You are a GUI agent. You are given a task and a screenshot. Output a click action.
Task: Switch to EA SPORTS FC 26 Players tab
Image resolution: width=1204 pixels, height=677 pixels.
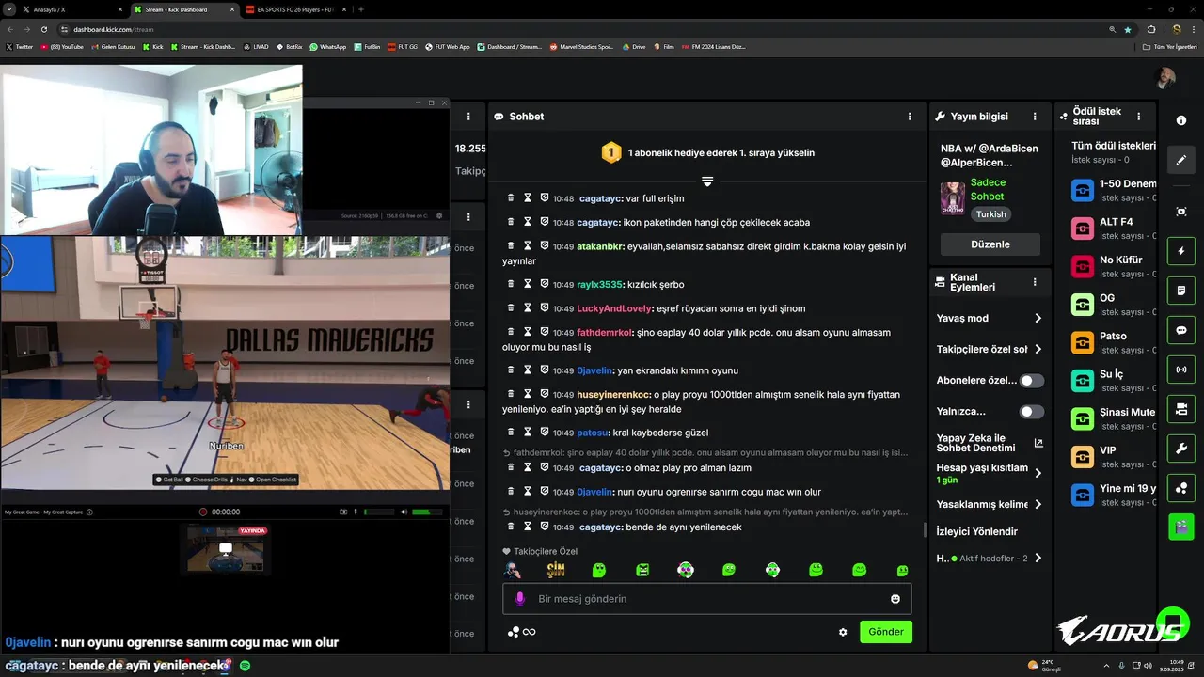[x=294, y=9]
